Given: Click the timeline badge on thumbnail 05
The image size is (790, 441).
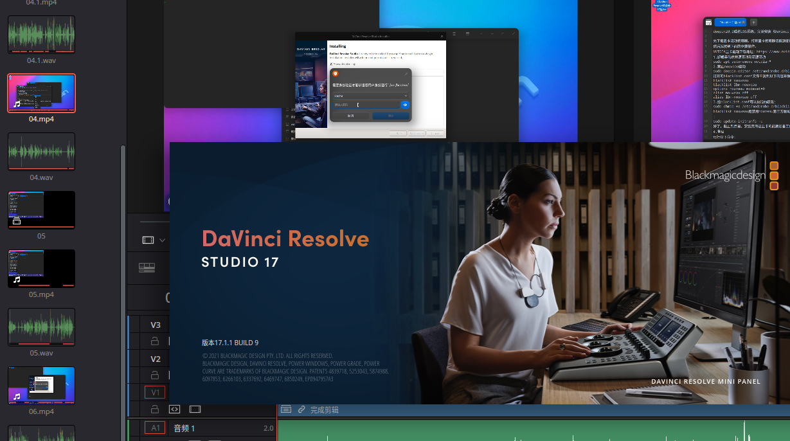Looking at the screenshot, I should point(17,222).
